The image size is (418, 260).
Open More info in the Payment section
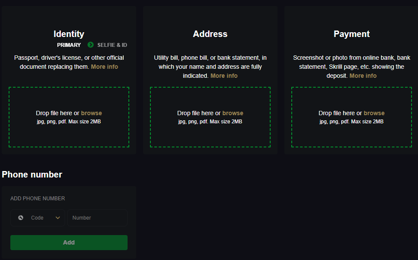(363, 76)
